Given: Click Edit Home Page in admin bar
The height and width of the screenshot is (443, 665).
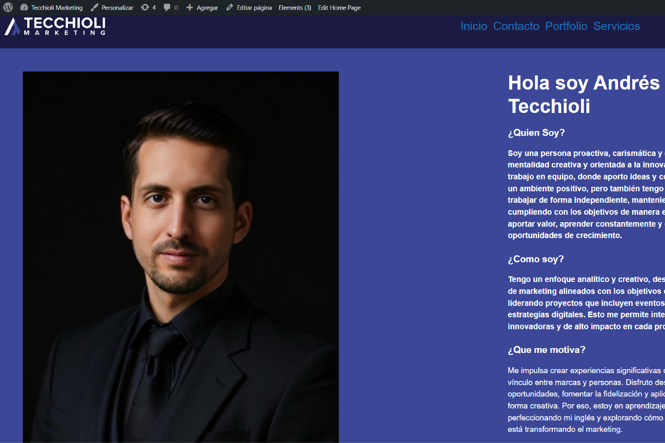Looking at the screenshot, I should (x=339, y=8).
